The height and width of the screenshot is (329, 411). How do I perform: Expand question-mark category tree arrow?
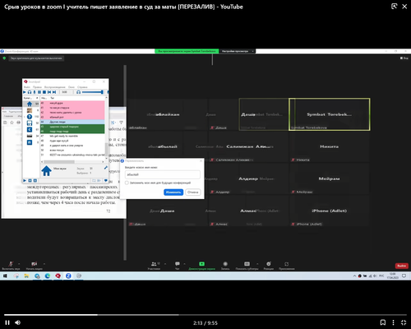point(25,117)
